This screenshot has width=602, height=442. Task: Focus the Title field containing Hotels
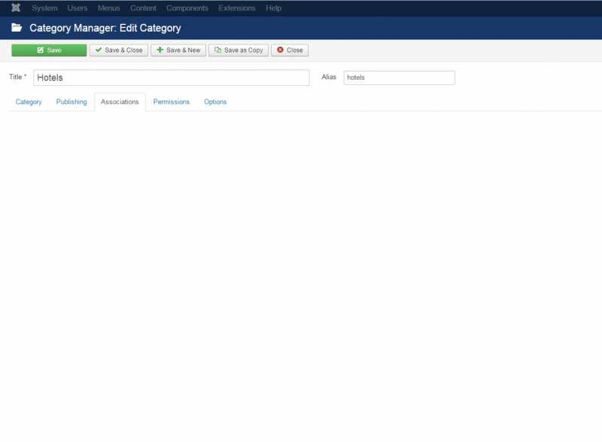coord(171,78)
